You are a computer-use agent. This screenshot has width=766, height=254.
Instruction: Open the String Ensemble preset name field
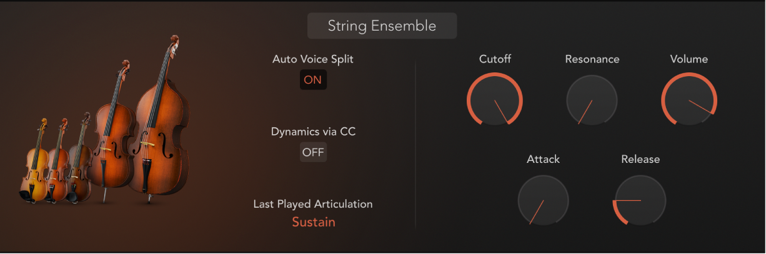pyautogui.click(x=382, y=26)
